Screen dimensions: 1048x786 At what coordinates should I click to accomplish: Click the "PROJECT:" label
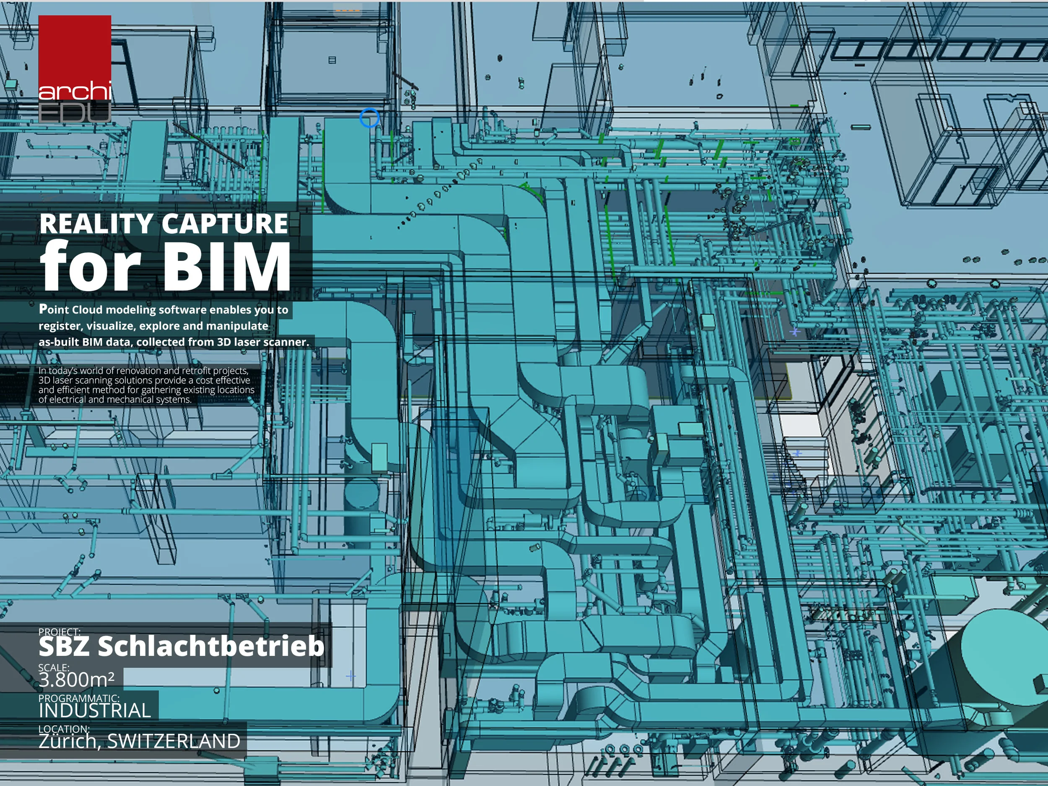pyautogui.click(x=59, y=632)
